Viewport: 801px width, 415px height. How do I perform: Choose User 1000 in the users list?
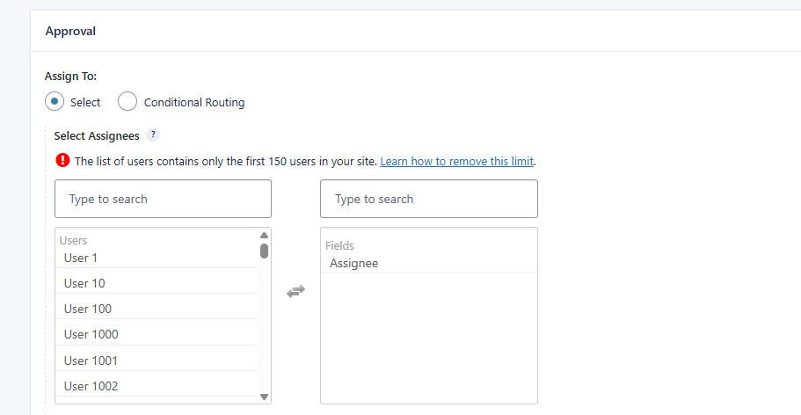pos(91,334)
